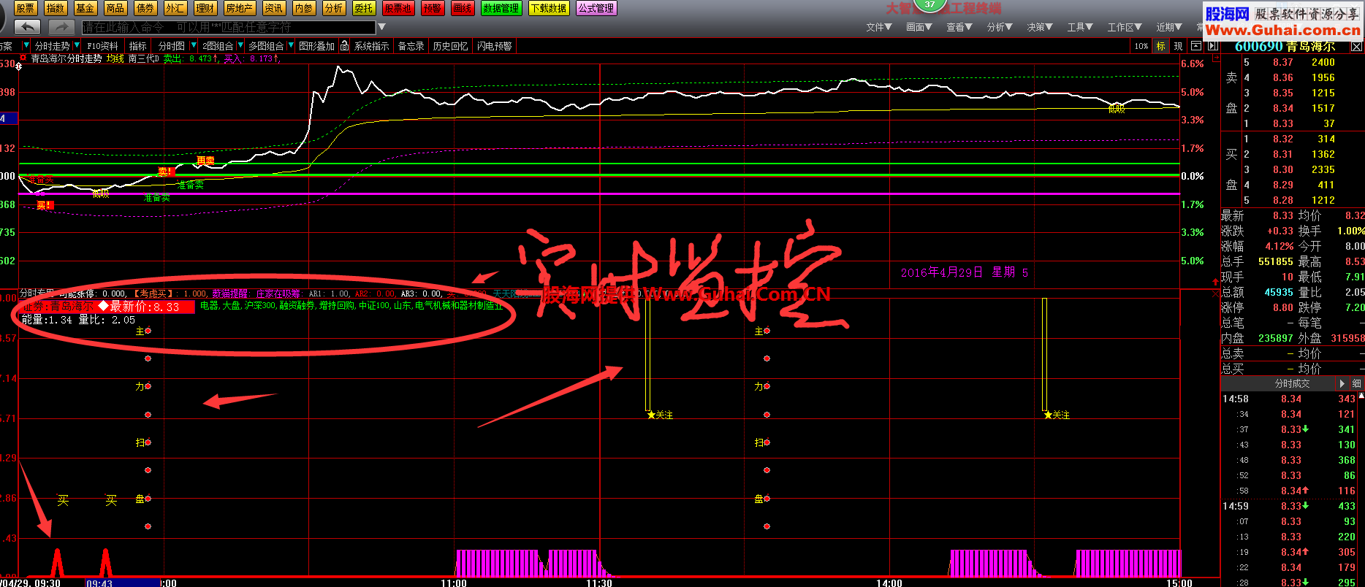Open the 备忘录 tab
Image resolution: width=1365 pixels, height=587 pixels.
click(411, 46)
